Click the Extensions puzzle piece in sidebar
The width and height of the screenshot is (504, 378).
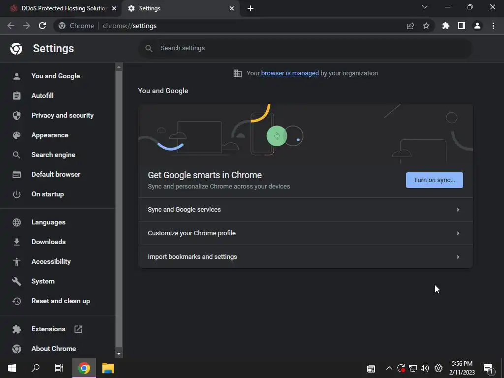(x=17, y=329)
